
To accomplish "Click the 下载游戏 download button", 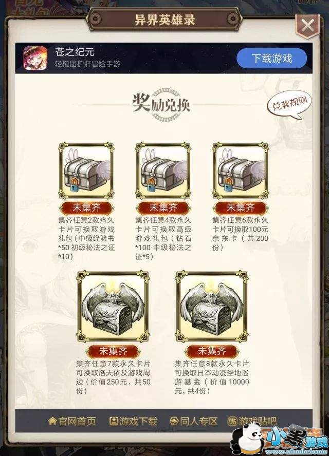I will coord(271,58).
